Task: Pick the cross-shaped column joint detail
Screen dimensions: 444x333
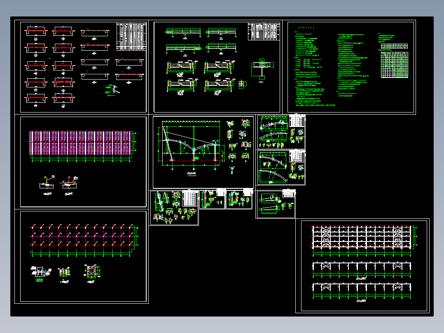Action: 262,69
